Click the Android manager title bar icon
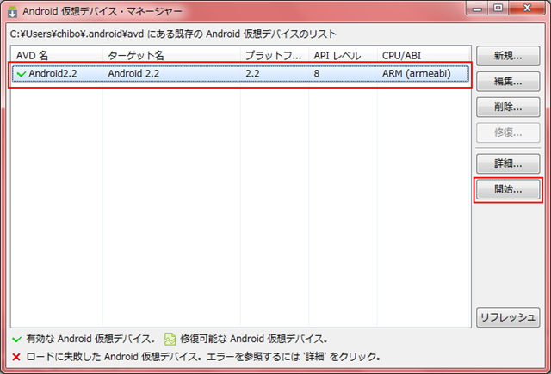This screenshot has width=551, height=374. point(13,11)
